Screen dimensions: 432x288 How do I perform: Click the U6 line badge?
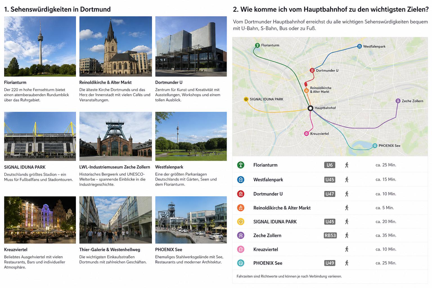pyautogui.click(x=330, y=165)
